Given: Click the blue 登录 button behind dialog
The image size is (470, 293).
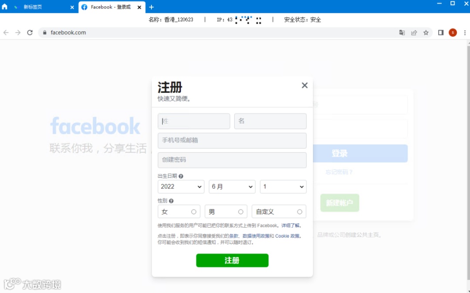Looking at the screenshot, I should [x=360, y=153].
